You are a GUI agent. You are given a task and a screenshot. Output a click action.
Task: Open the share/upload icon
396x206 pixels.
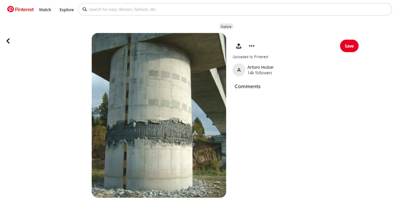[x=239, y=46]
